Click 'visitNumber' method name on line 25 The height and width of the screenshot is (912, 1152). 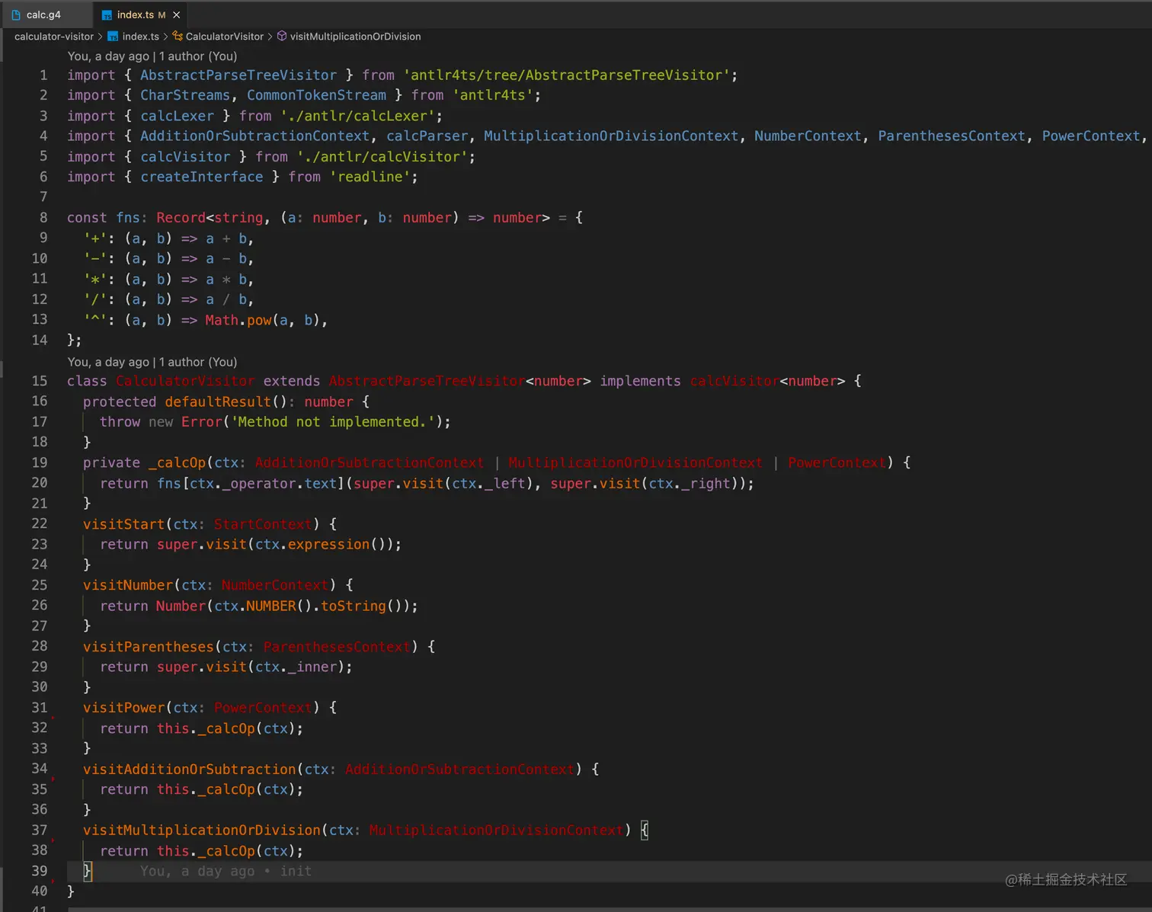(128, 585)
